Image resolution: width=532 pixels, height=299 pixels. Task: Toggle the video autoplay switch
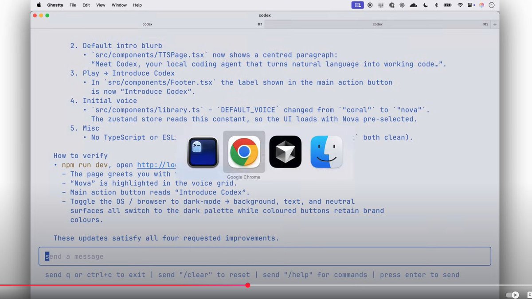pyautogui.click(x=512, y=295)
